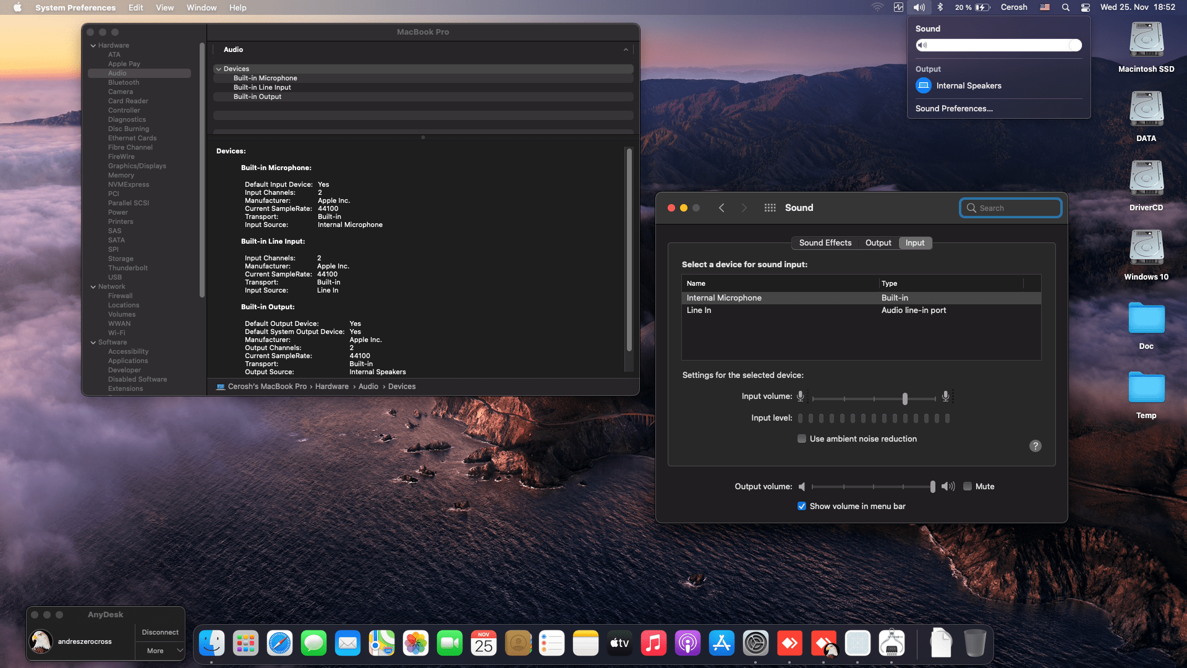Click Disconnect in the AnyDesk window
Screen dimensions: 1187x668
point(160,632)
